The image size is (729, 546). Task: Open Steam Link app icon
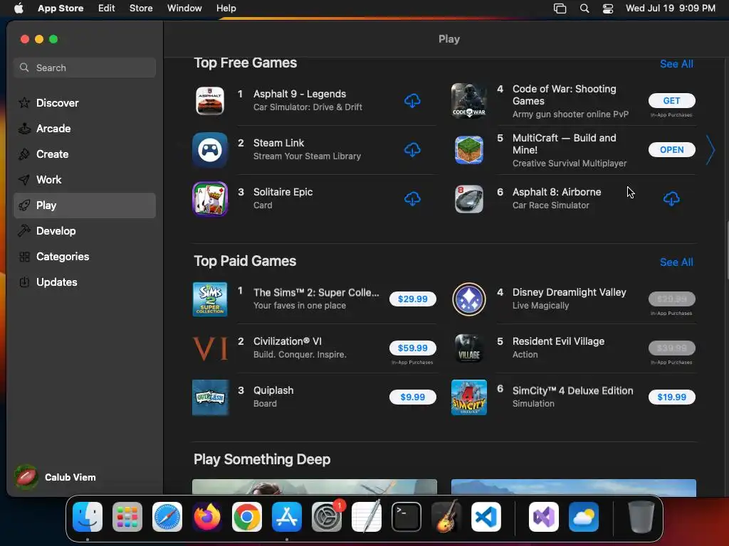point(210,150)
